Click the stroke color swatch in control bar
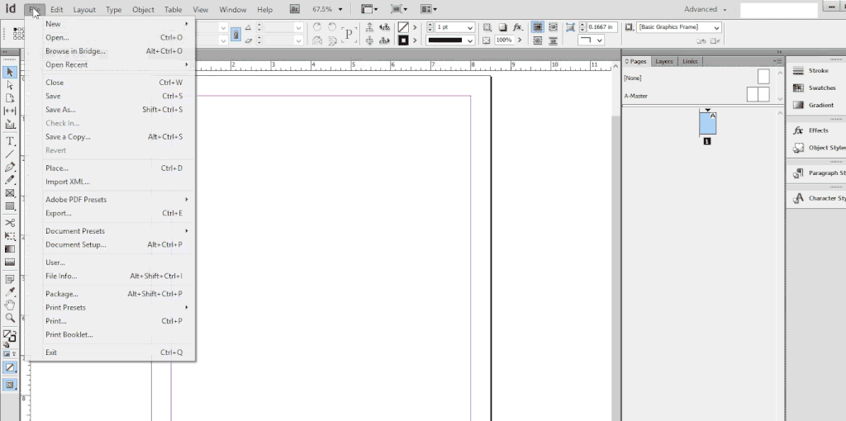 click(403, 40)
